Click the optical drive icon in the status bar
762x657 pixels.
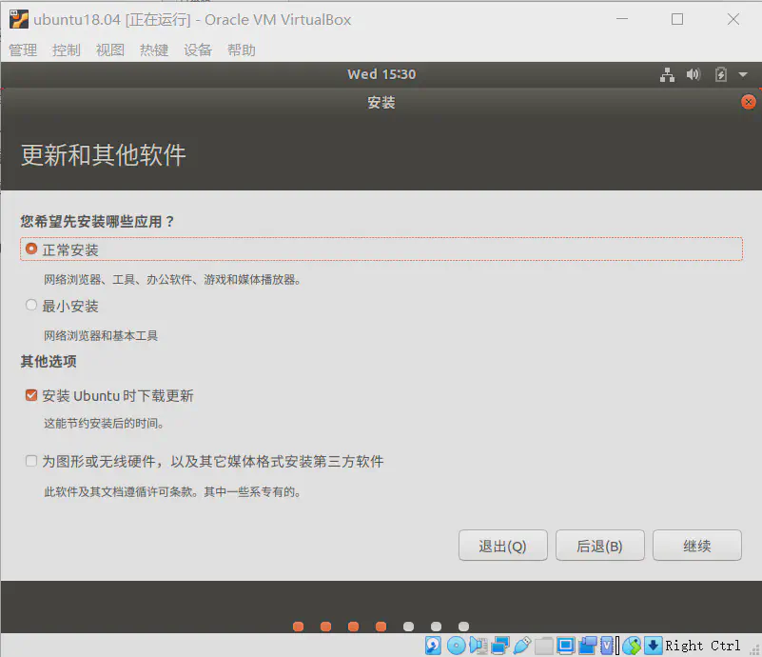[x=455, y=645]
